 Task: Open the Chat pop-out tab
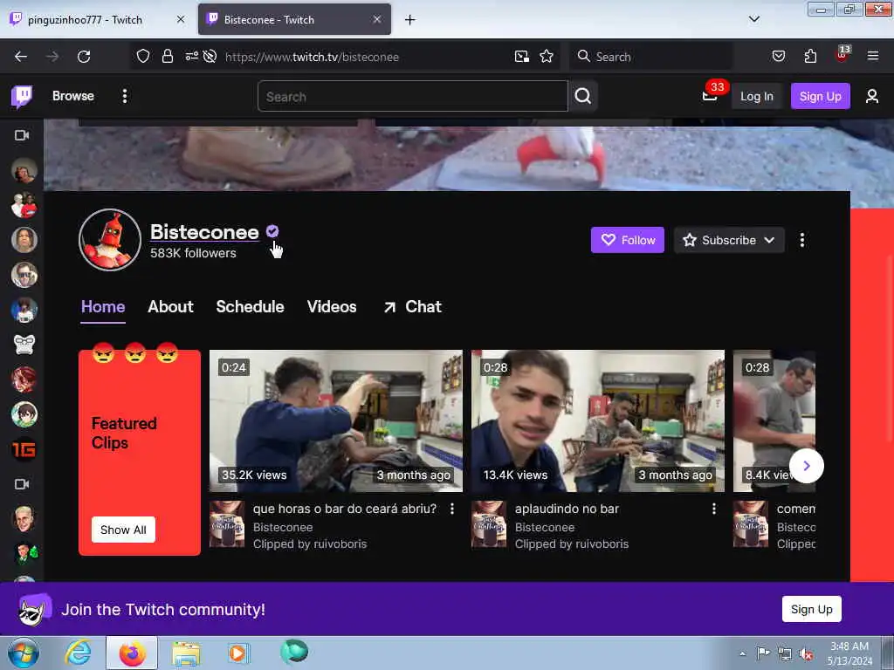coord(412,306)
